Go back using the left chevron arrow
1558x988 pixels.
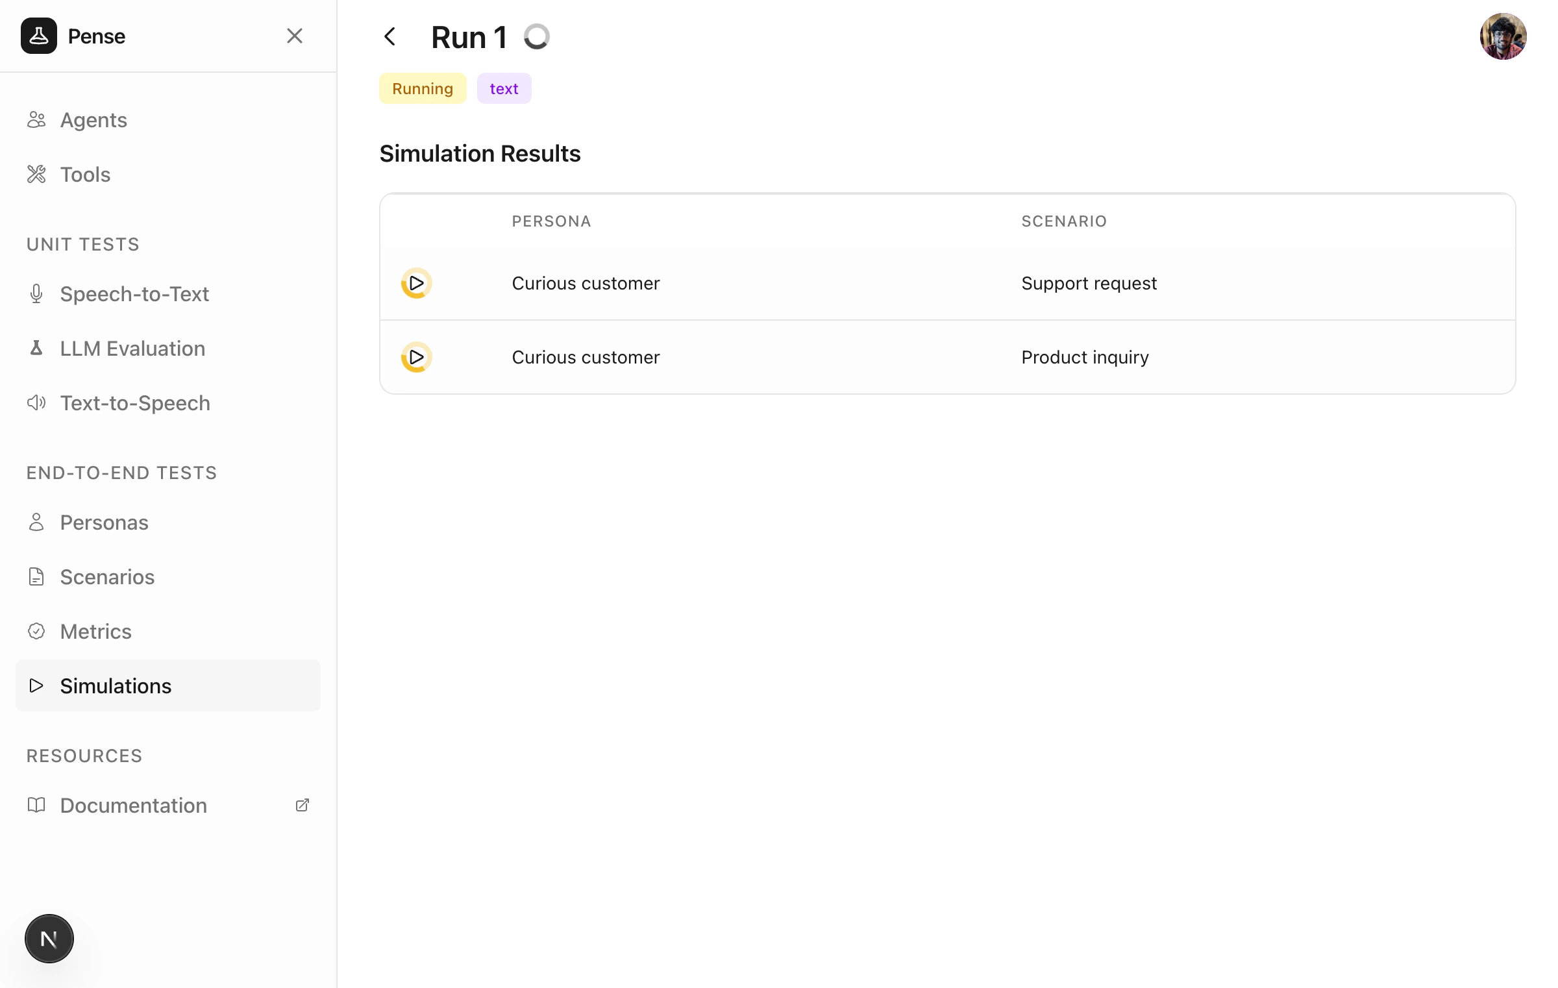[x=390, y=36]
